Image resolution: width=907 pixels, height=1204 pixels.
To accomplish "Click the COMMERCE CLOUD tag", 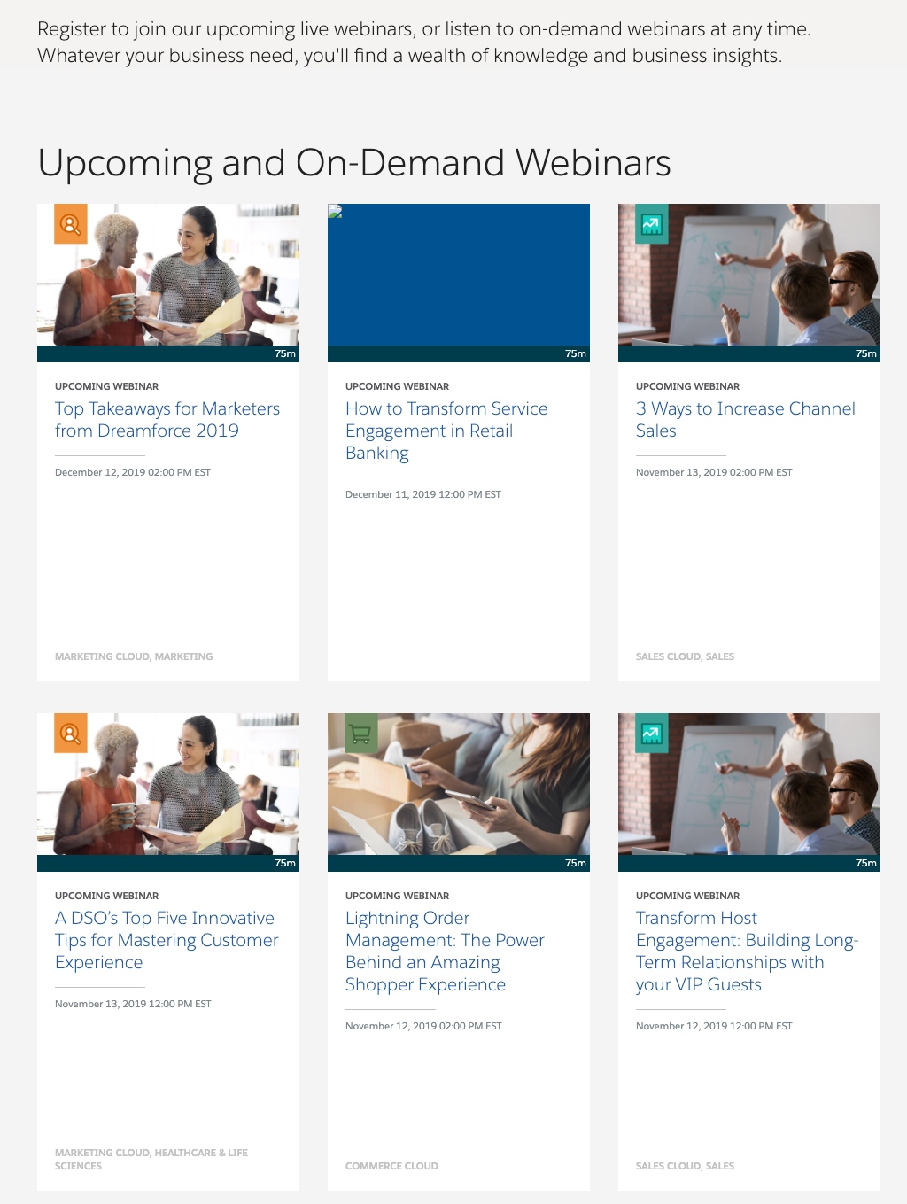I will click(x=391, y=1166).
